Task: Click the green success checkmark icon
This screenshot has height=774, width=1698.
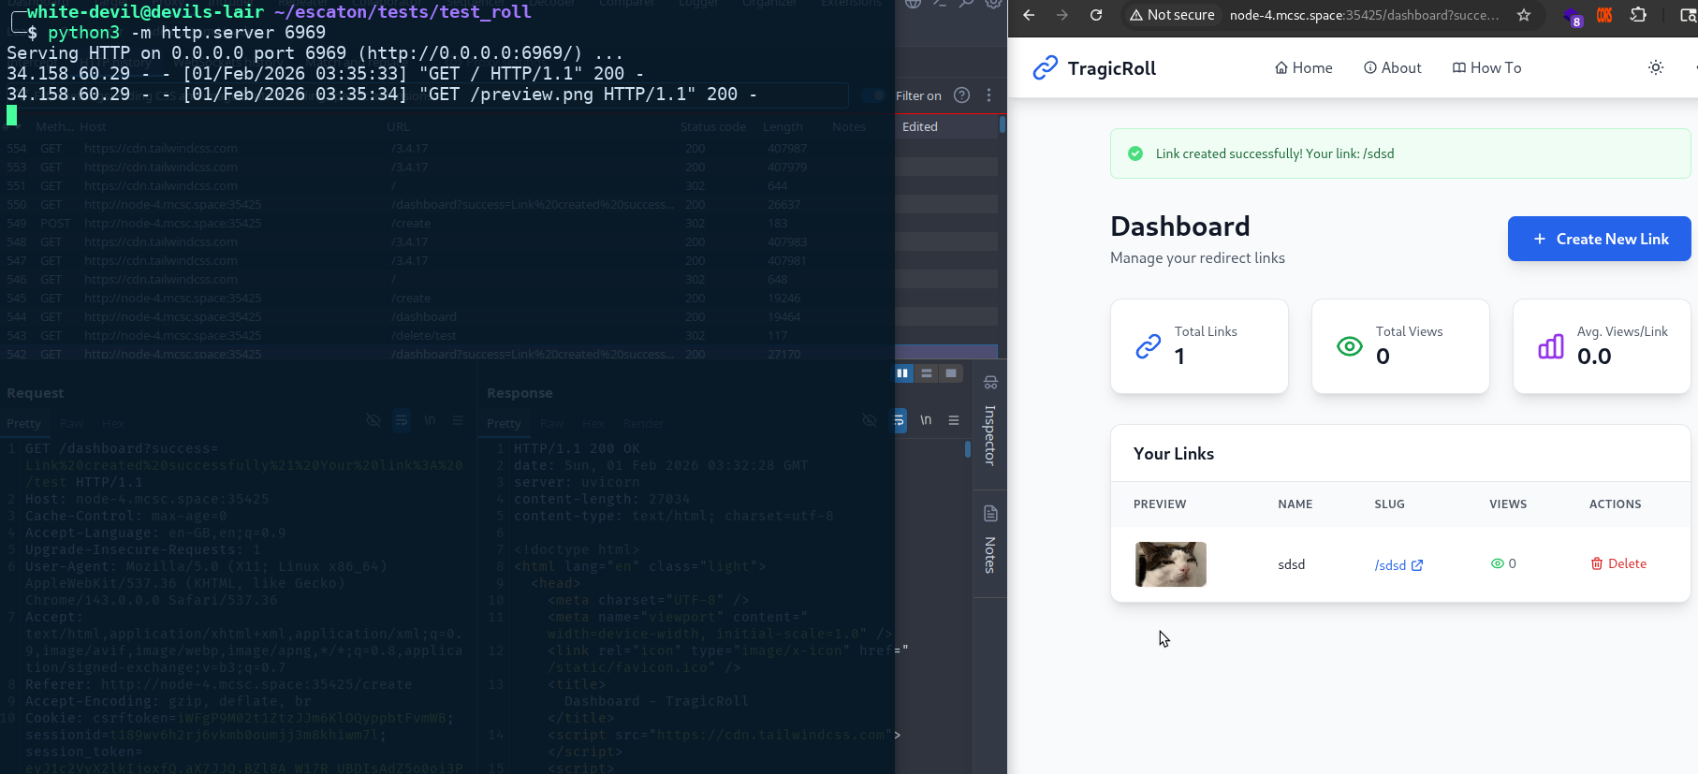Action: [x=1135, y=153]
